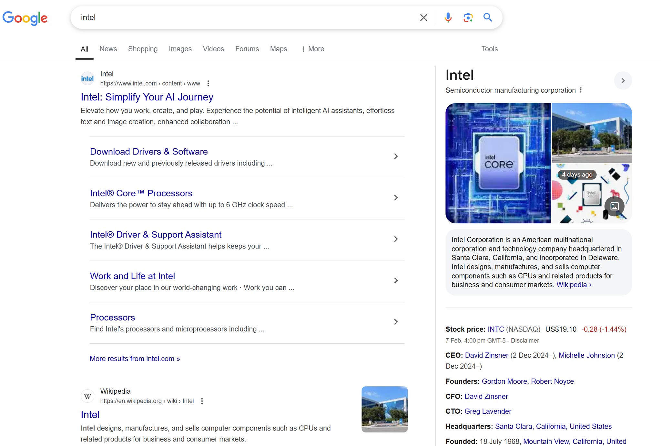The width and height of the screenshot is (661, 446).
Task: Open the Wikipedia Intel result title
Action: pyautogui.click(x=90, y=415)
